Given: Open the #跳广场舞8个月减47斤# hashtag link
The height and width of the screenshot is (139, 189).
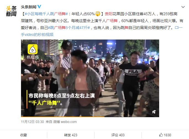Looking at the screenshot, I should pos(69,28).
